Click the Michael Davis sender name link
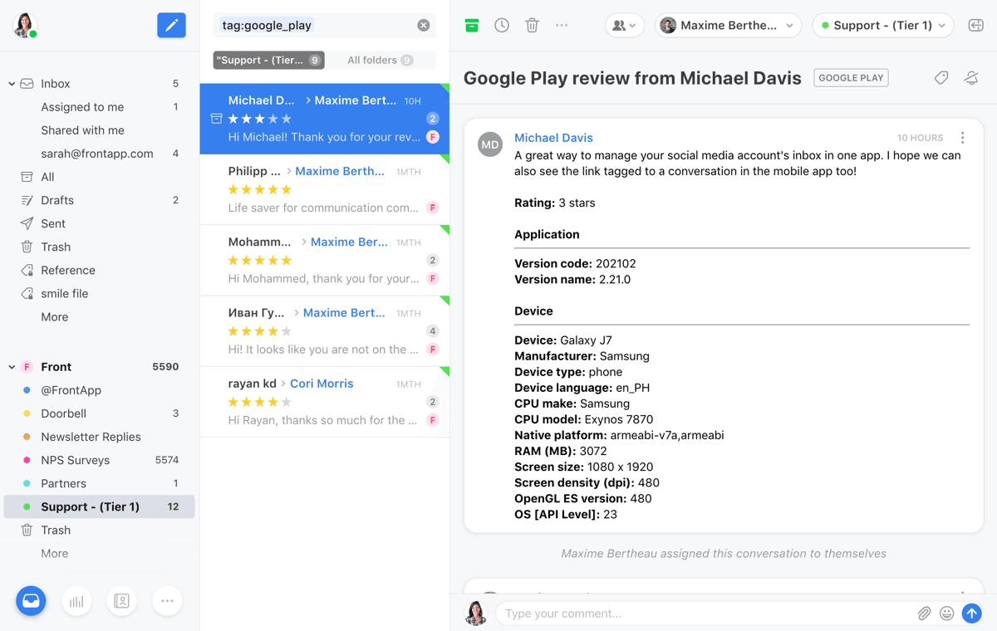This screenshot has height=631, width=997. point(553,138)
